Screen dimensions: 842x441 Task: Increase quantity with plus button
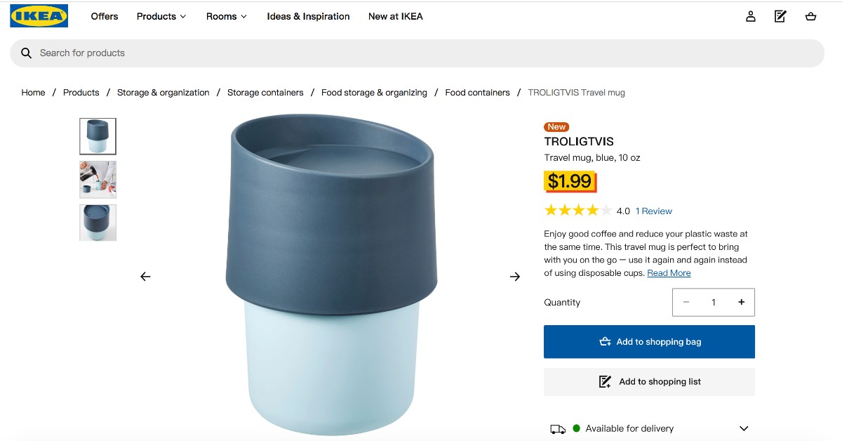point(741,302)
